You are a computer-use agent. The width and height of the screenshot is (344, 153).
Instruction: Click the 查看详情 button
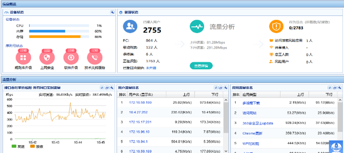[x=201, y=66]
